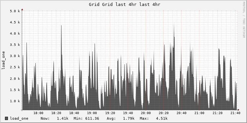
Task: Click the 20:00 time axis label
Action: coord(146,113)
